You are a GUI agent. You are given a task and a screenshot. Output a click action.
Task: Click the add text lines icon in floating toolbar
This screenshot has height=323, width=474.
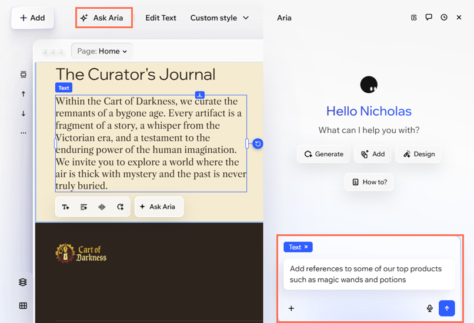pos(84,207)
